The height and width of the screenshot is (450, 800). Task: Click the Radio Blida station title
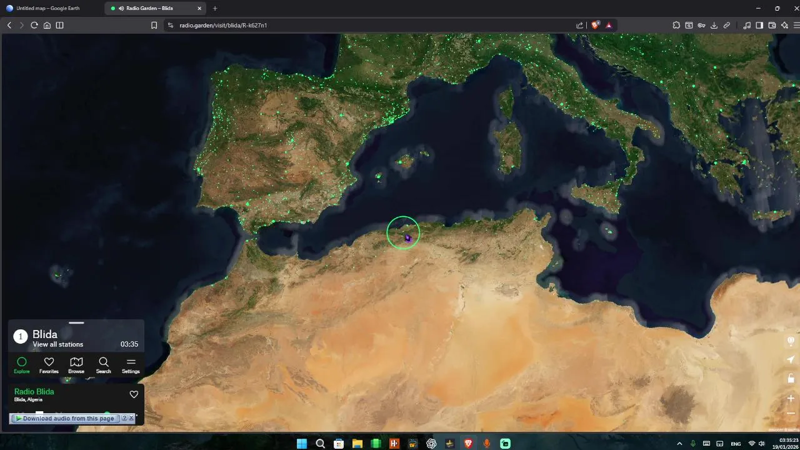(x=34, y=391)
